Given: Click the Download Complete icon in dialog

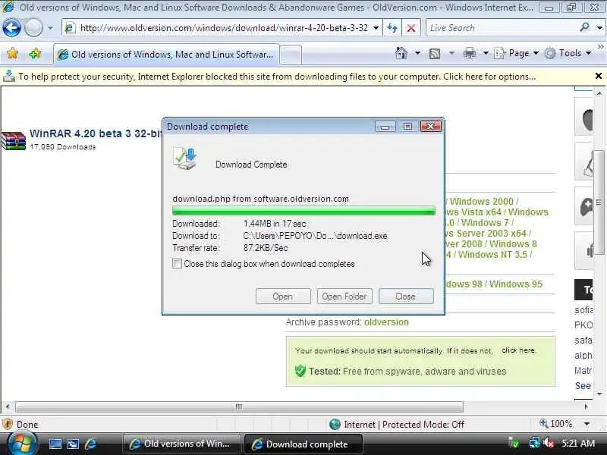Looking at the screenshot, I should click(x=185, y=158).
